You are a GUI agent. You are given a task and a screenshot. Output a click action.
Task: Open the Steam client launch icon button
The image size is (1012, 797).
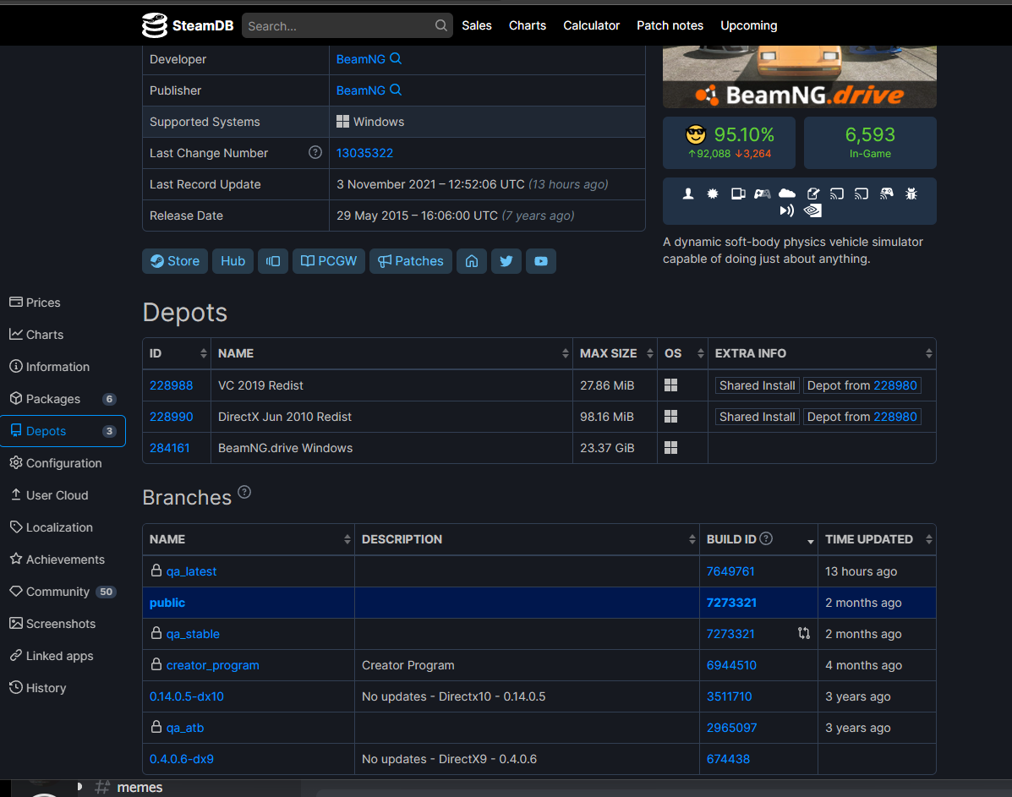click(x=273, y=260)
